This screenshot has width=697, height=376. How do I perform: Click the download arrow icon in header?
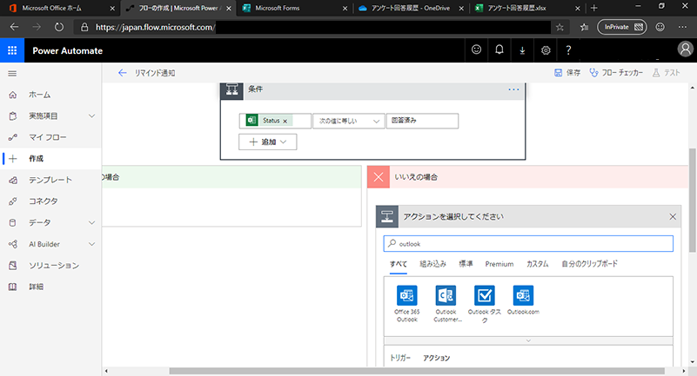click(522, 50)
